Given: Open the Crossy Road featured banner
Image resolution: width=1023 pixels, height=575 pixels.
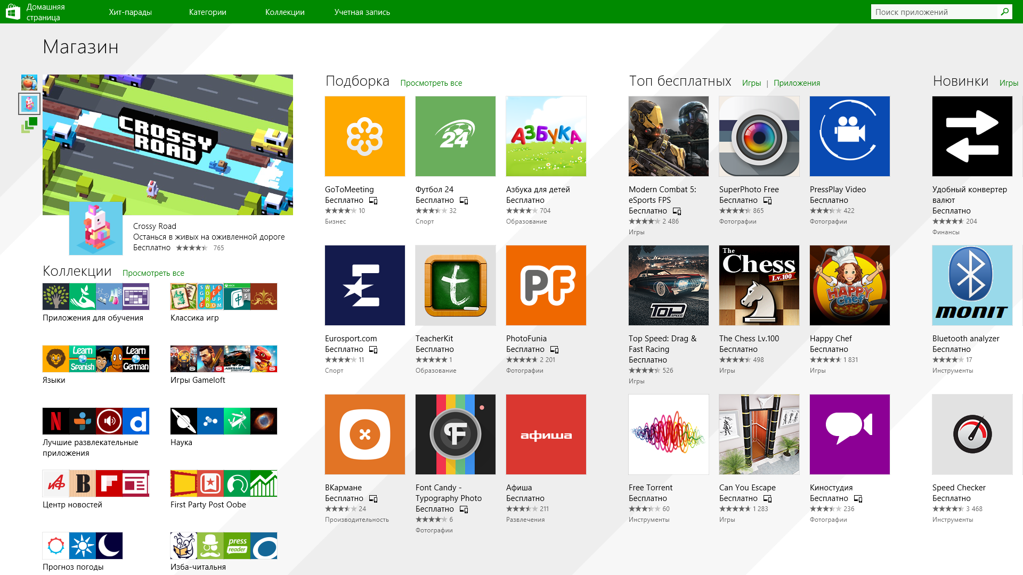Looking at the screenshot, I should click(x=168, y=145).
